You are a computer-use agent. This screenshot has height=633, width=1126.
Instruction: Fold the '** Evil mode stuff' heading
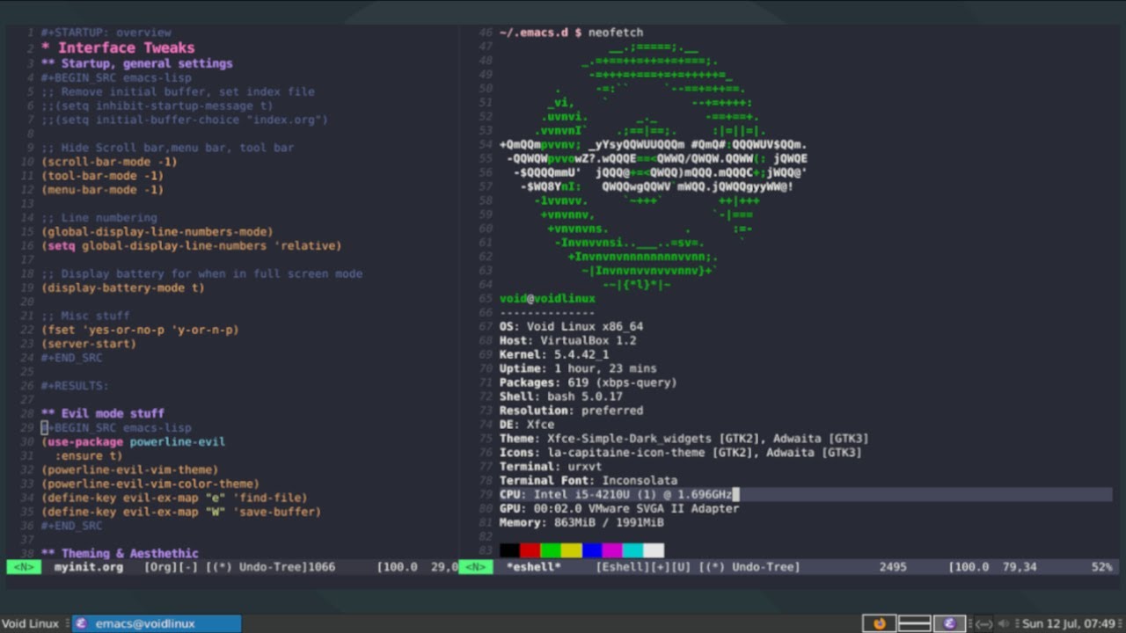(x=103, y=413)
